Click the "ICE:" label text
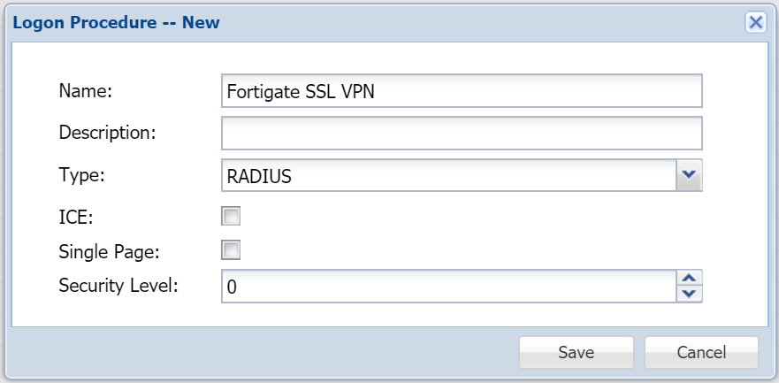Viewport: 779px width, 383px height. (x=78, y=215)
